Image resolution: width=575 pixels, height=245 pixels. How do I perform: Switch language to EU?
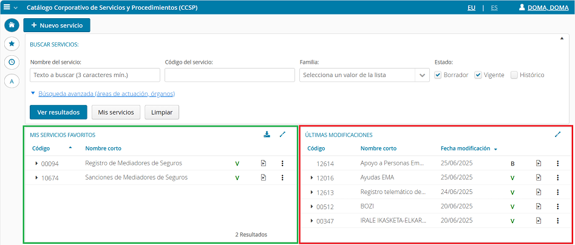(471, 8)
